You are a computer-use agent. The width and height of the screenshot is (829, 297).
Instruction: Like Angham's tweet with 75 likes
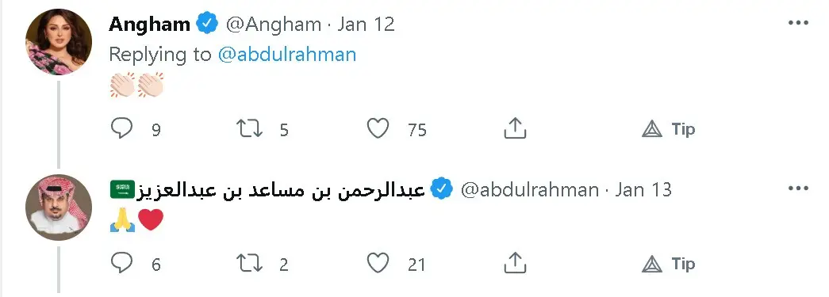point(378,129)
